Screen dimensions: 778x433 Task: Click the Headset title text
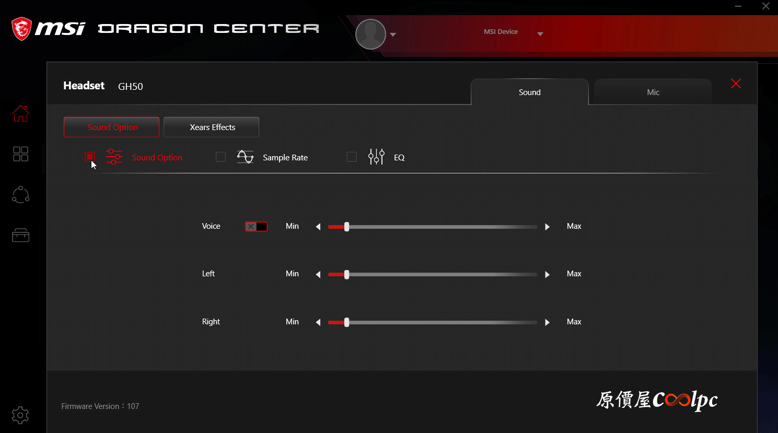tap(84, 86)
